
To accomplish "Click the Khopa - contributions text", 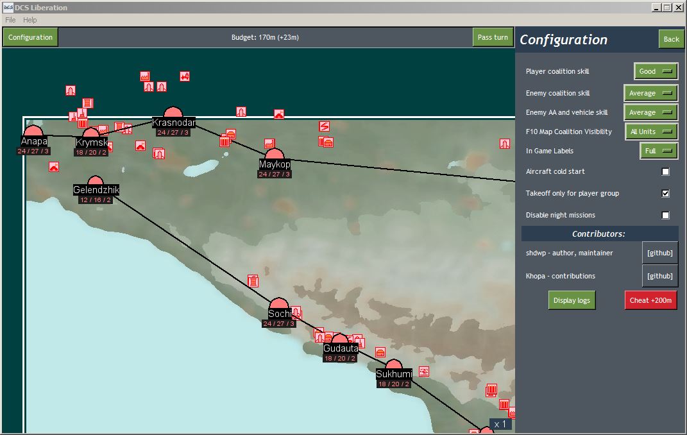I will tap(561, 276).
